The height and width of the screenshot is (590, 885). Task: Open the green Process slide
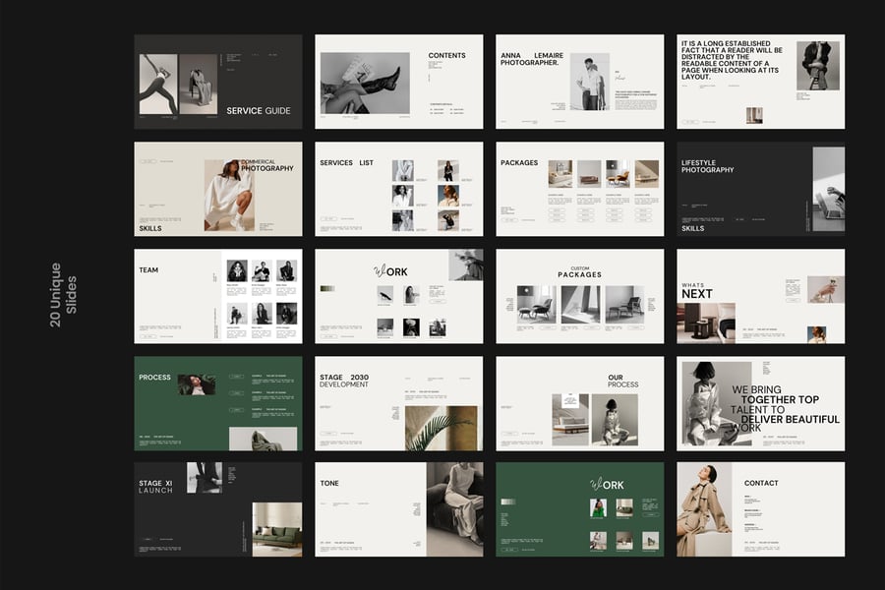[x=218, y=403]
